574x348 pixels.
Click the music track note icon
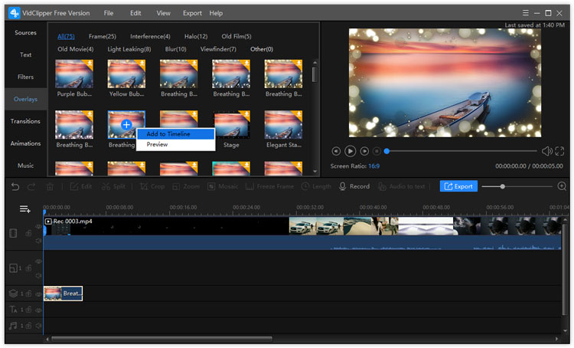13,325
